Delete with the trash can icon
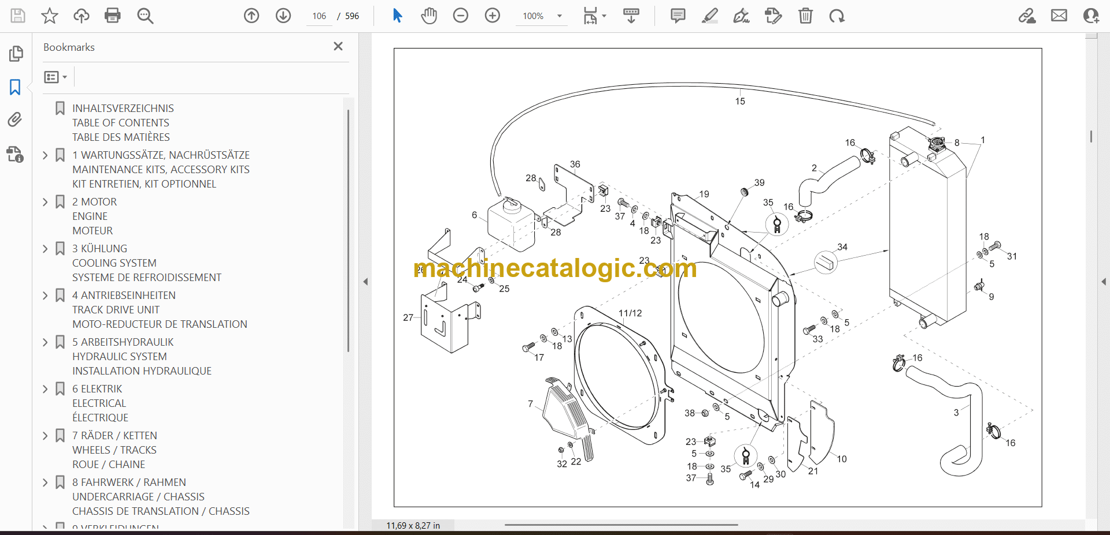 tap(805, 16)
